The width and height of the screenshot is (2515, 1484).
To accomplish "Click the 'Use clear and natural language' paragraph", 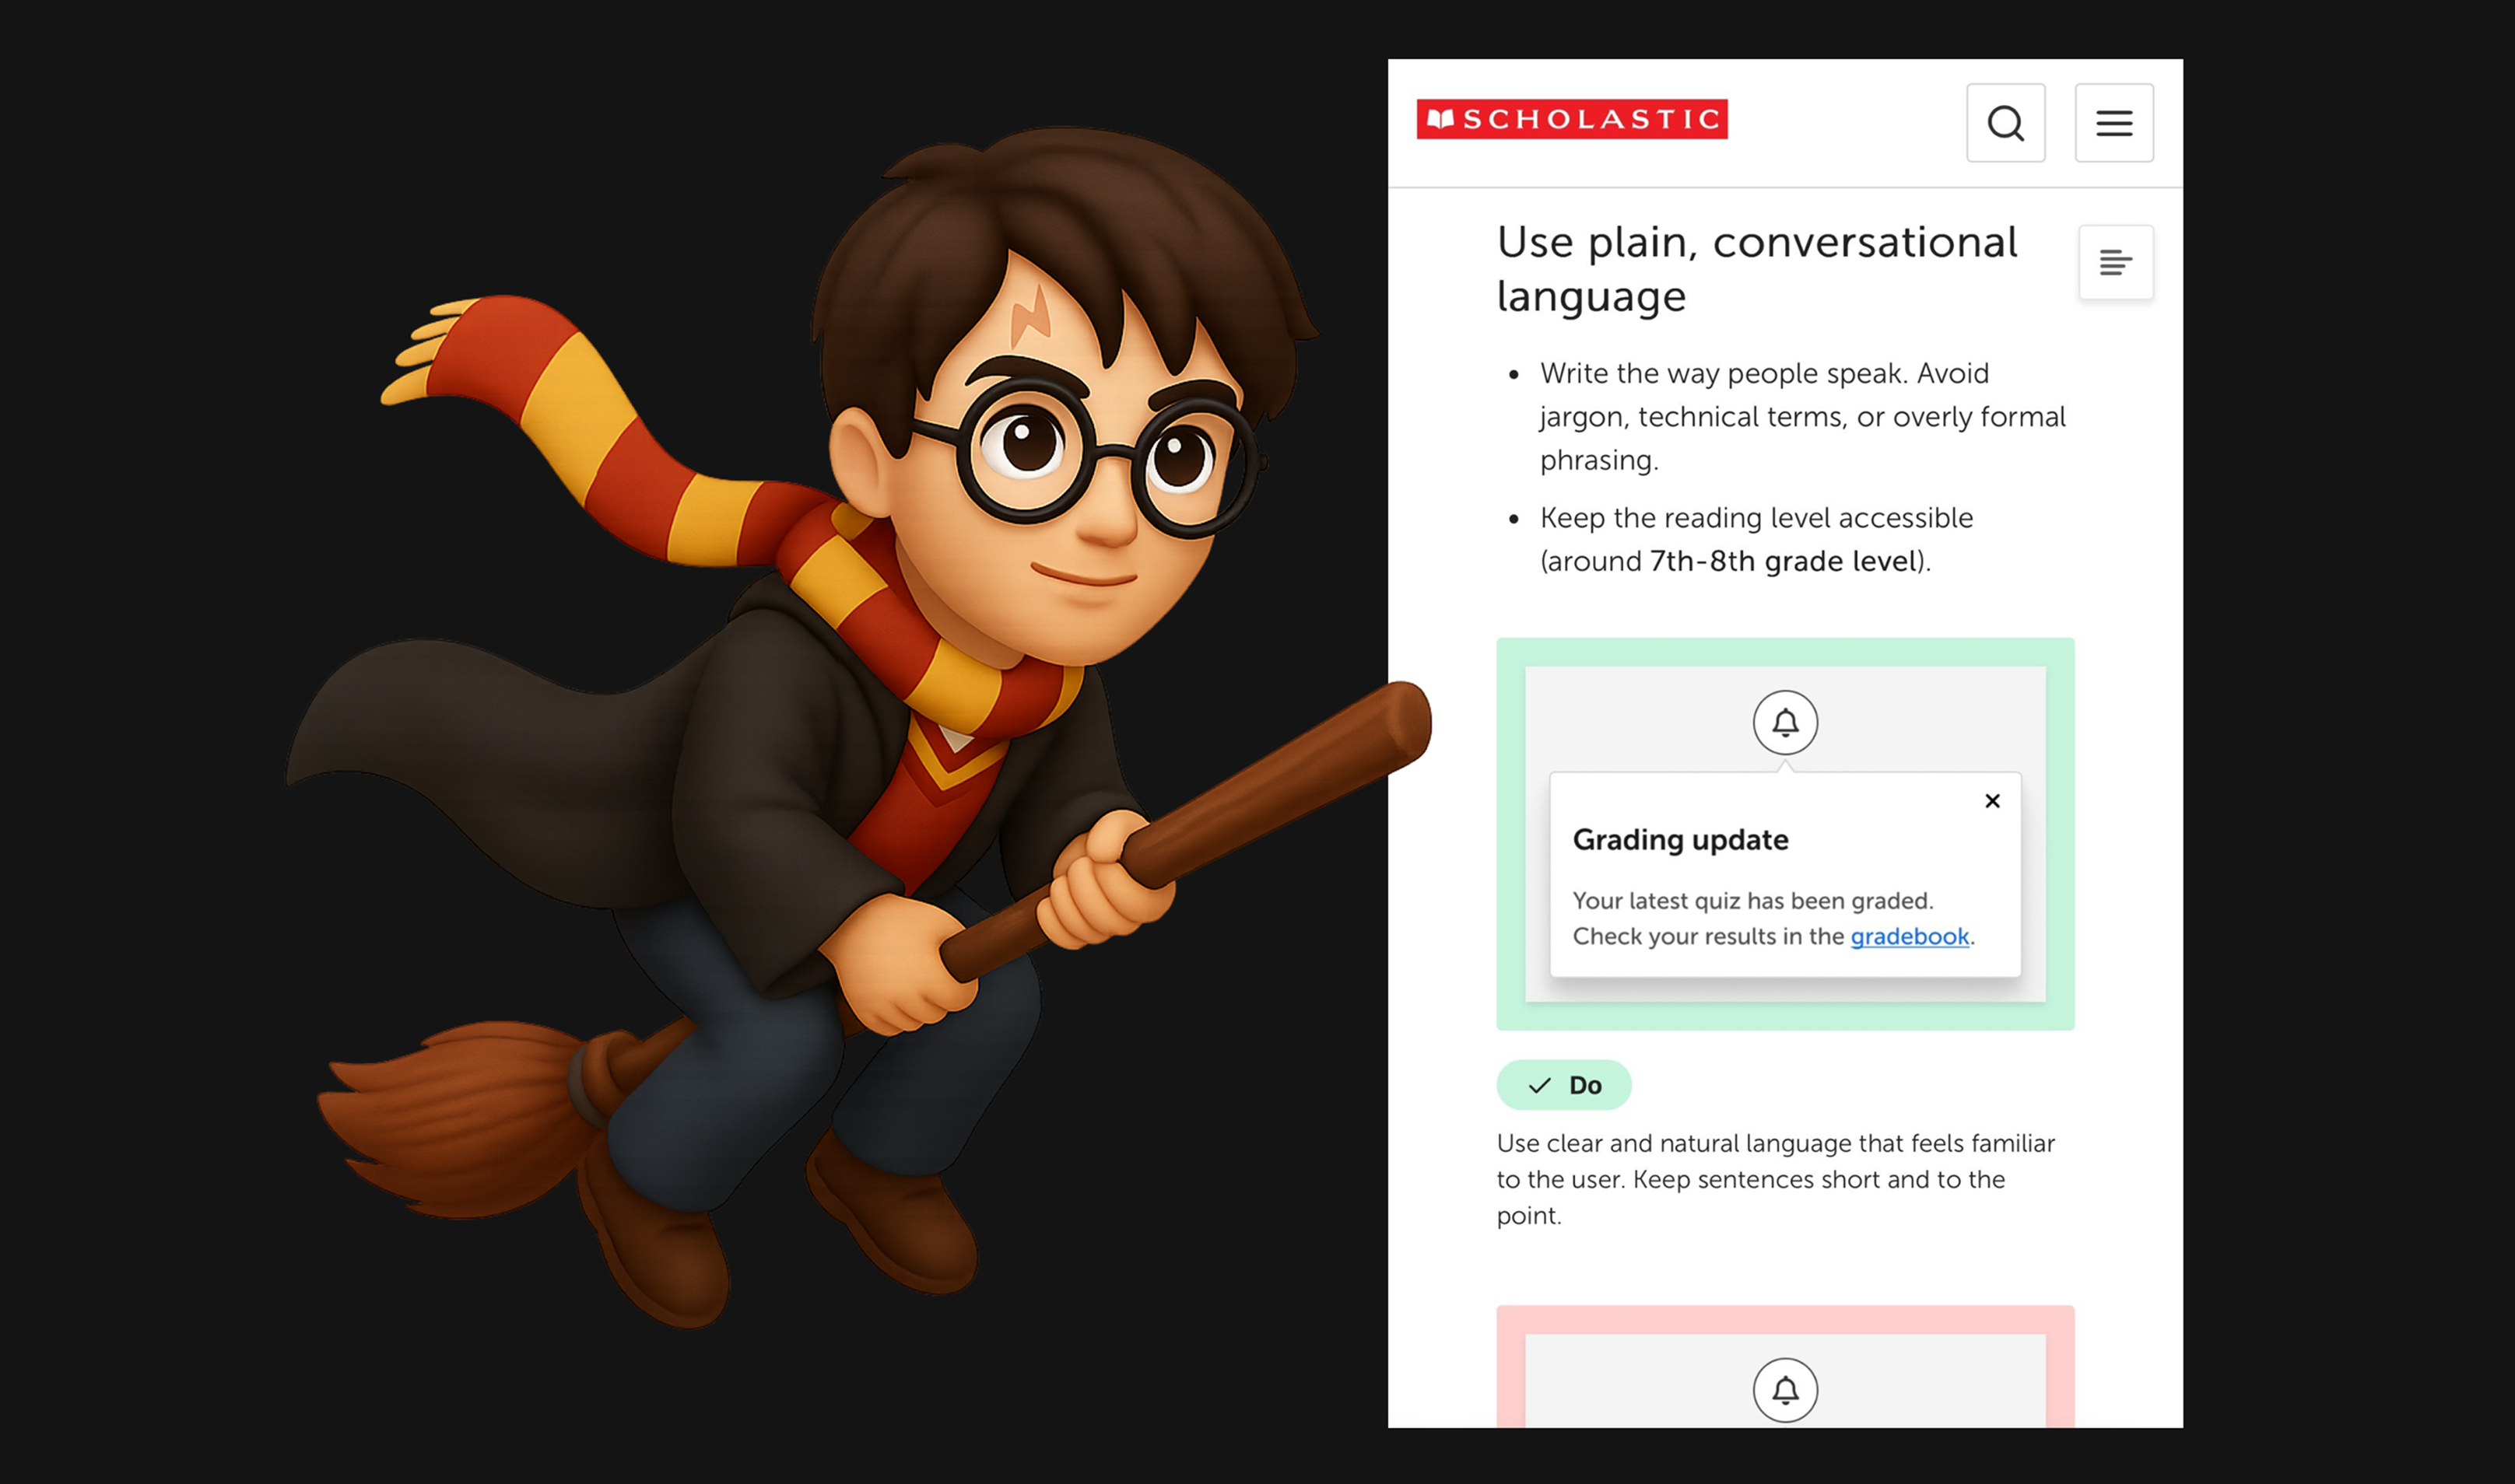I will [x=1775, y=1179].
